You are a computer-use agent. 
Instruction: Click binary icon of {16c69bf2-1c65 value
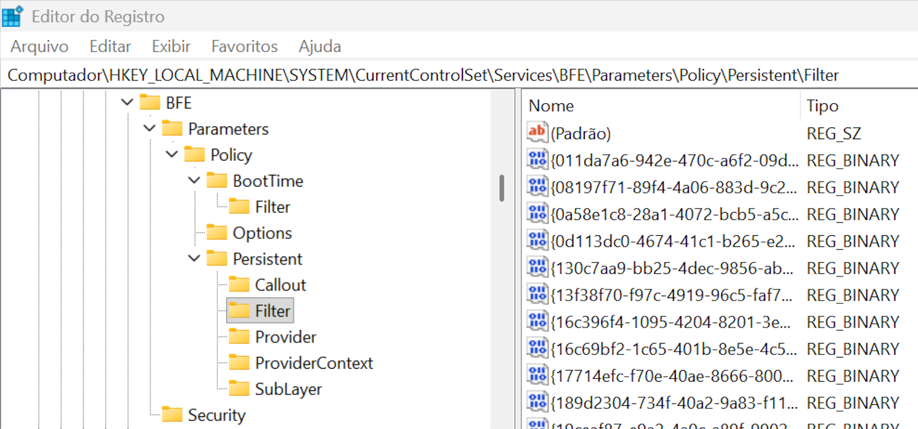[x=537, y=348]
